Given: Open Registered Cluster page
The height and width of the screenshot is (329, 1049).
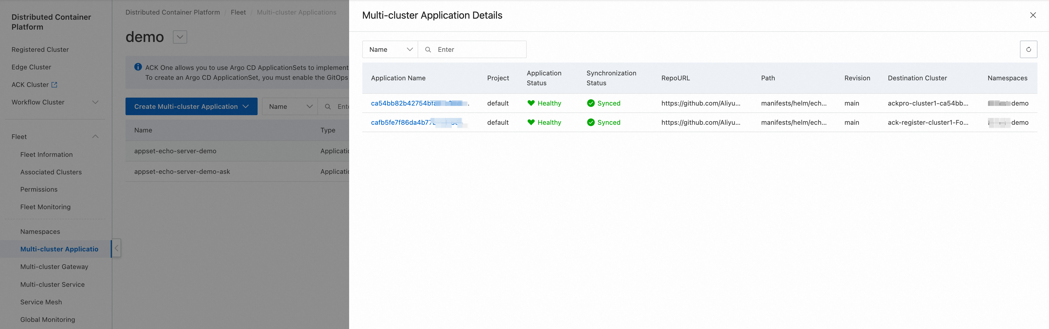Looking at the screenshot, I should pos(40,49).
